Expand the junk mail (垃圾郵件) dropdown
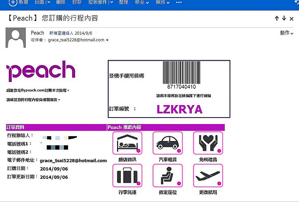 coord(112,2)
